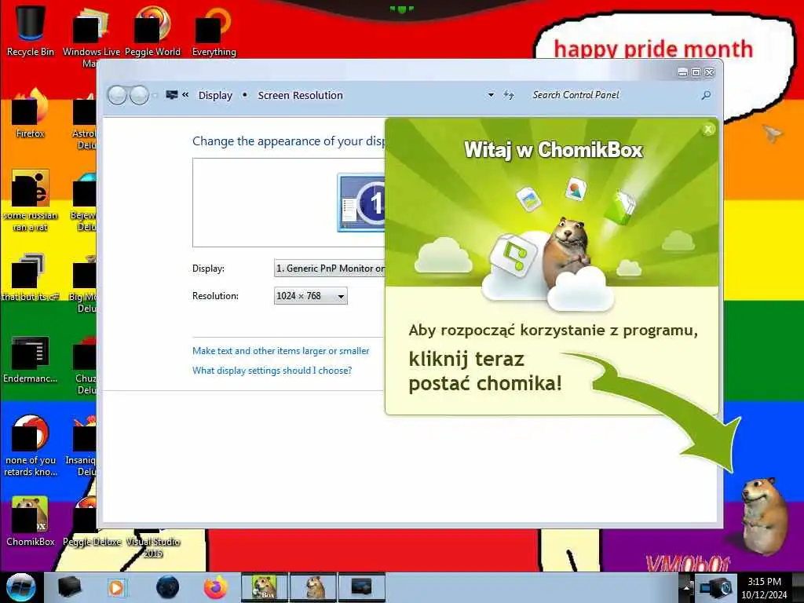Open the recent pages dropdown arrow
This screenshot has width=804, height=603.
pyautogui.click(x=155, y=95)
